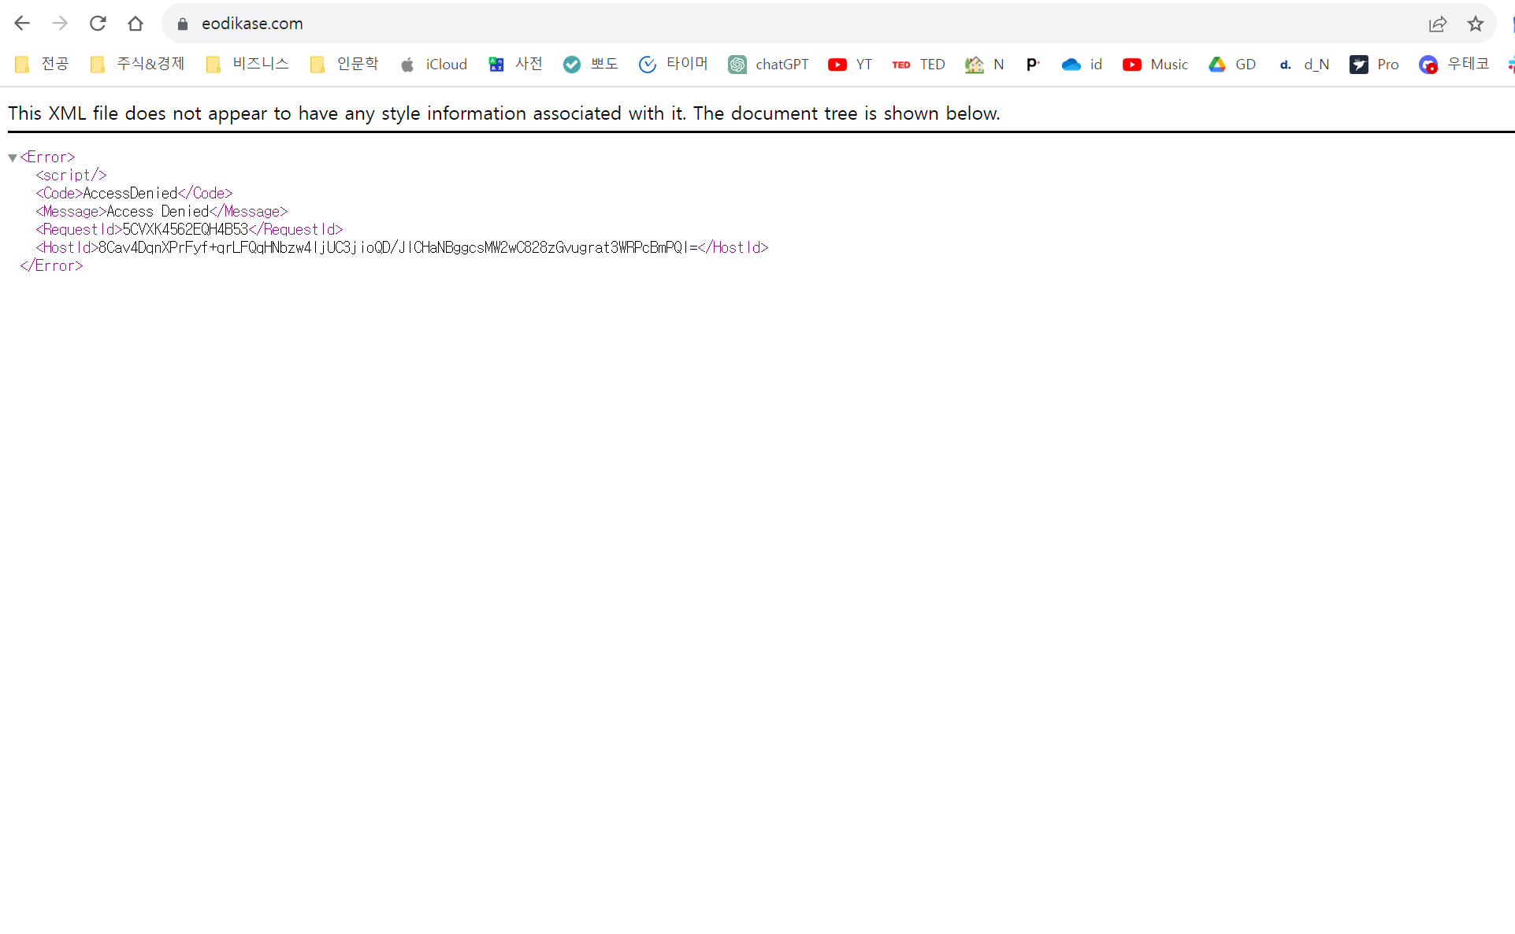Click the <script/> tag line
Image resolution: width=1515 pixels, height=934 pixels.
click(x=71, y=175)
